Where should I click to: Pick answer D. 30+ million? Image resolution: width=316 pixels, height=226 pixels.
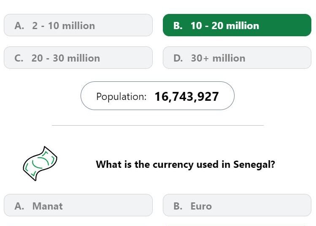pos(237,58)
